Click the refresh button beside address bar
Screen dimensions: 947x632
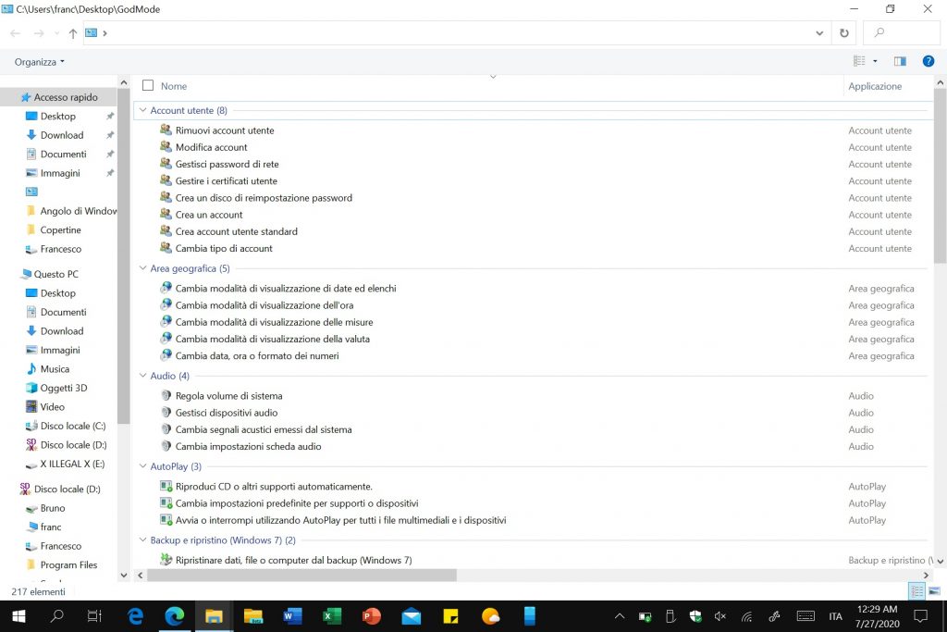point(843,33)
